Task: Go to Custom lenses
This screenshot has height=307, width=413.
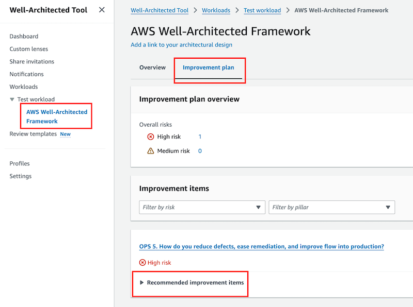Action: (29, 49)
